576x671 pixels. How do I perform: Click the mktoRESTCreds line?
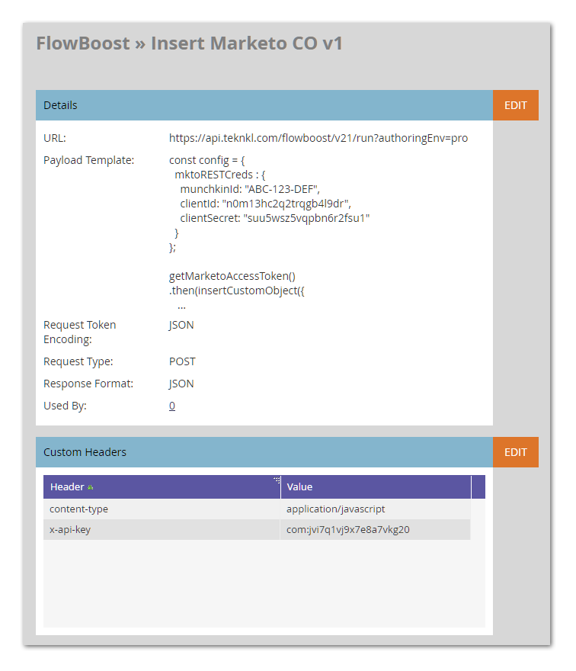[x=219, y=175]
